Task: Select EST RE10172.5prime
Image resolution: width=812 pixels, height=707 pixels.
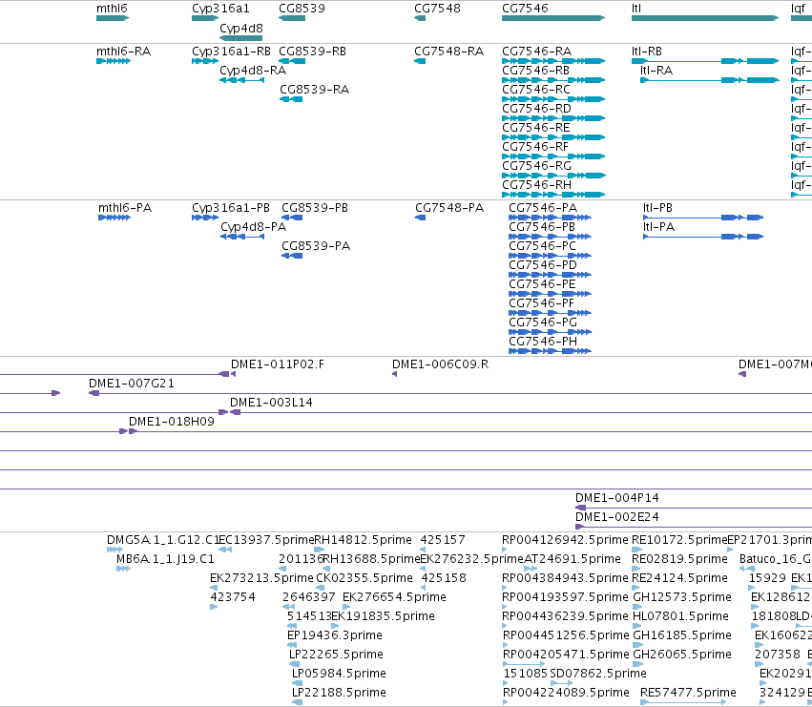Action: point(636,550)
